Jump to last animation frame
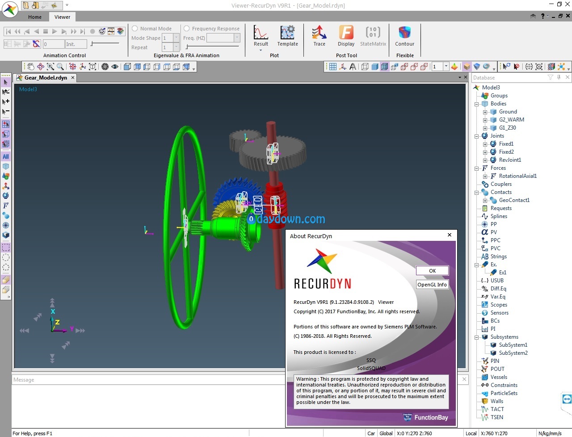Screen dimensions: 572x437 (83, 31)
